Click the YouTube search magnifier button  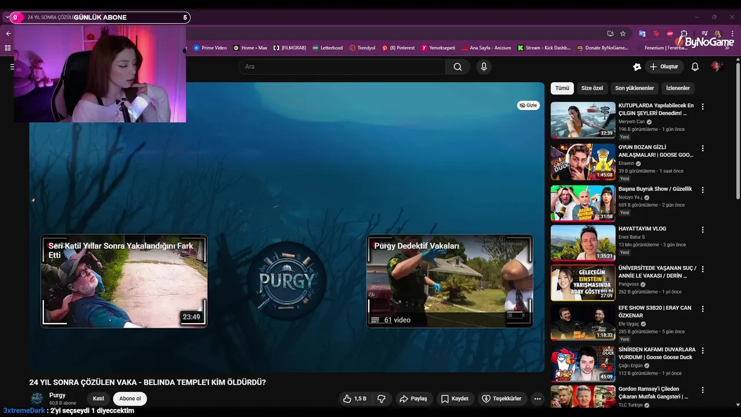pyautogui.click(x=457, y=67)
